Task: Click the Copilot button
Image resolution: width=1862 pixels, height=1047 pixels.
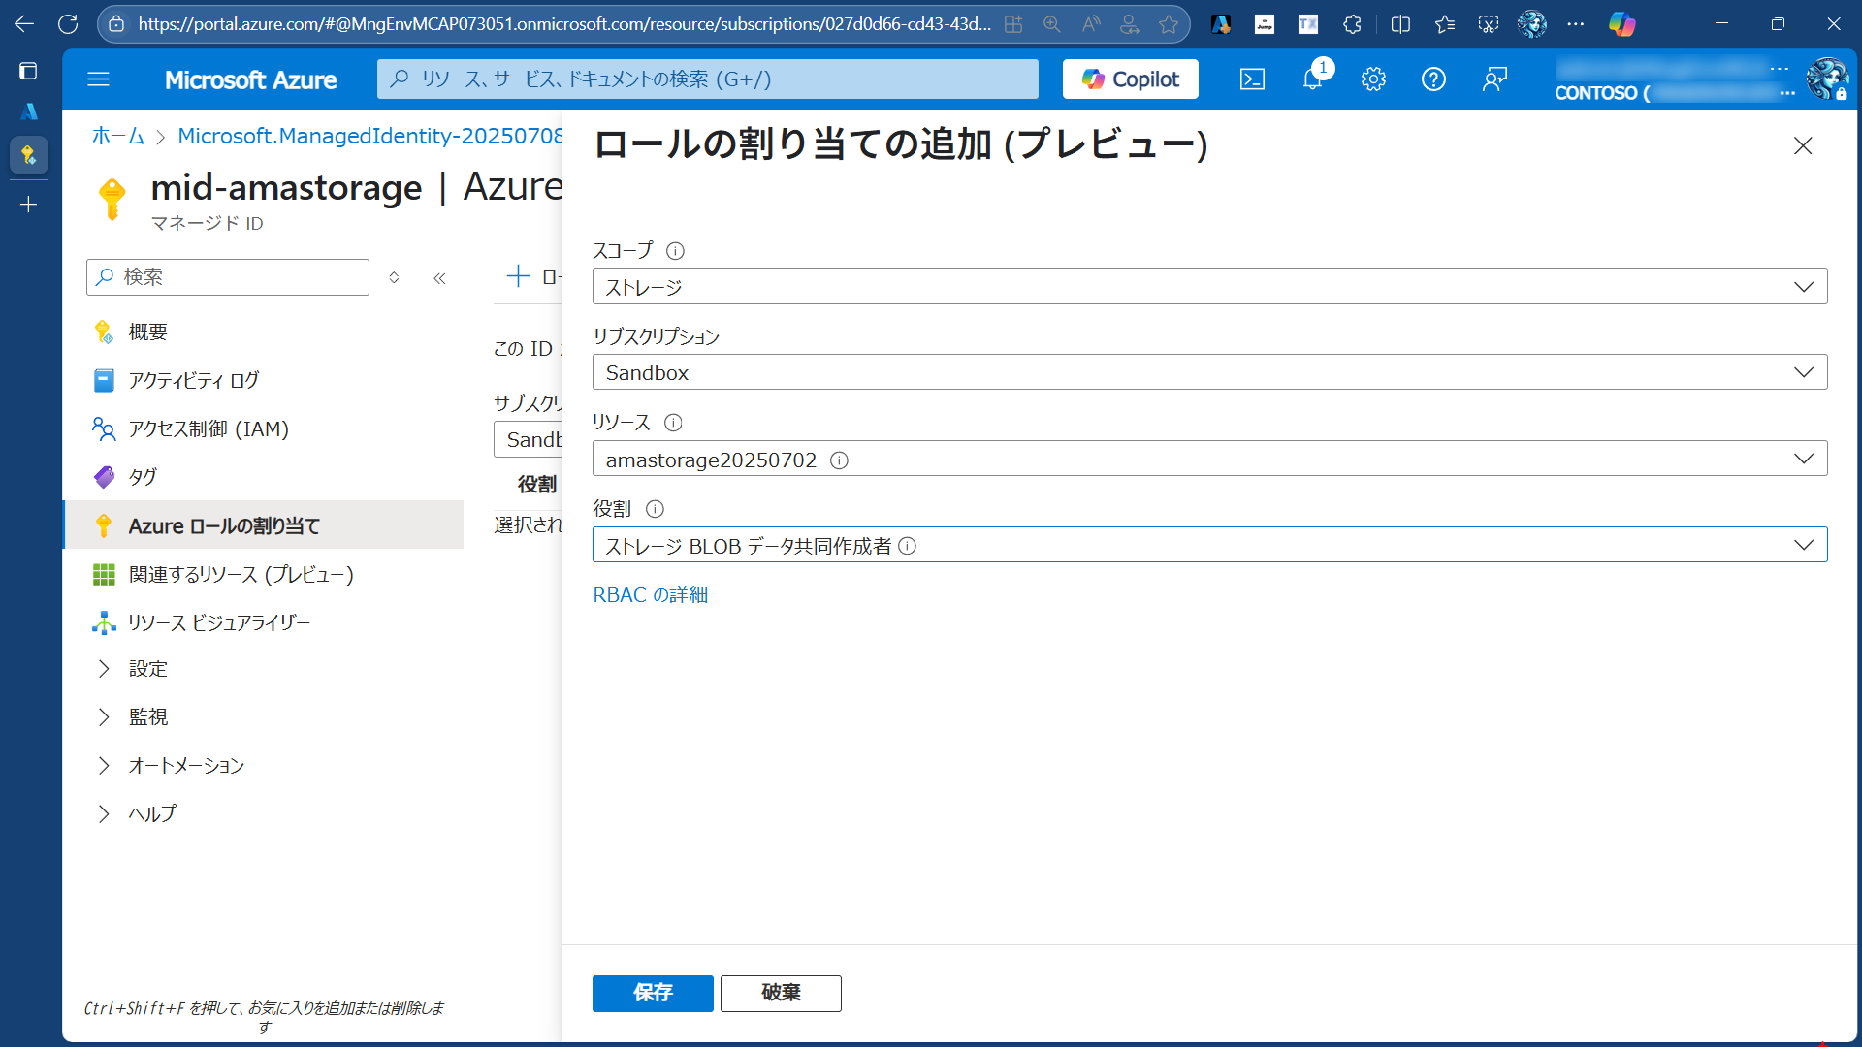Action: 1130,79
